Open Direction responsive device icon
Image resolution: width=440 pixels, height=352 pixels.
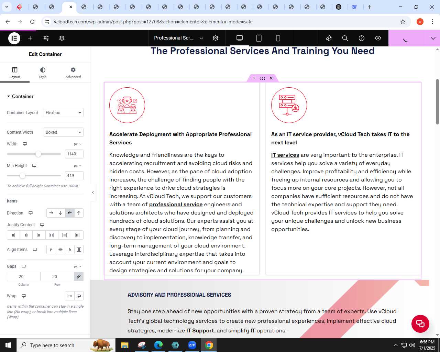(x=31, y=213)
